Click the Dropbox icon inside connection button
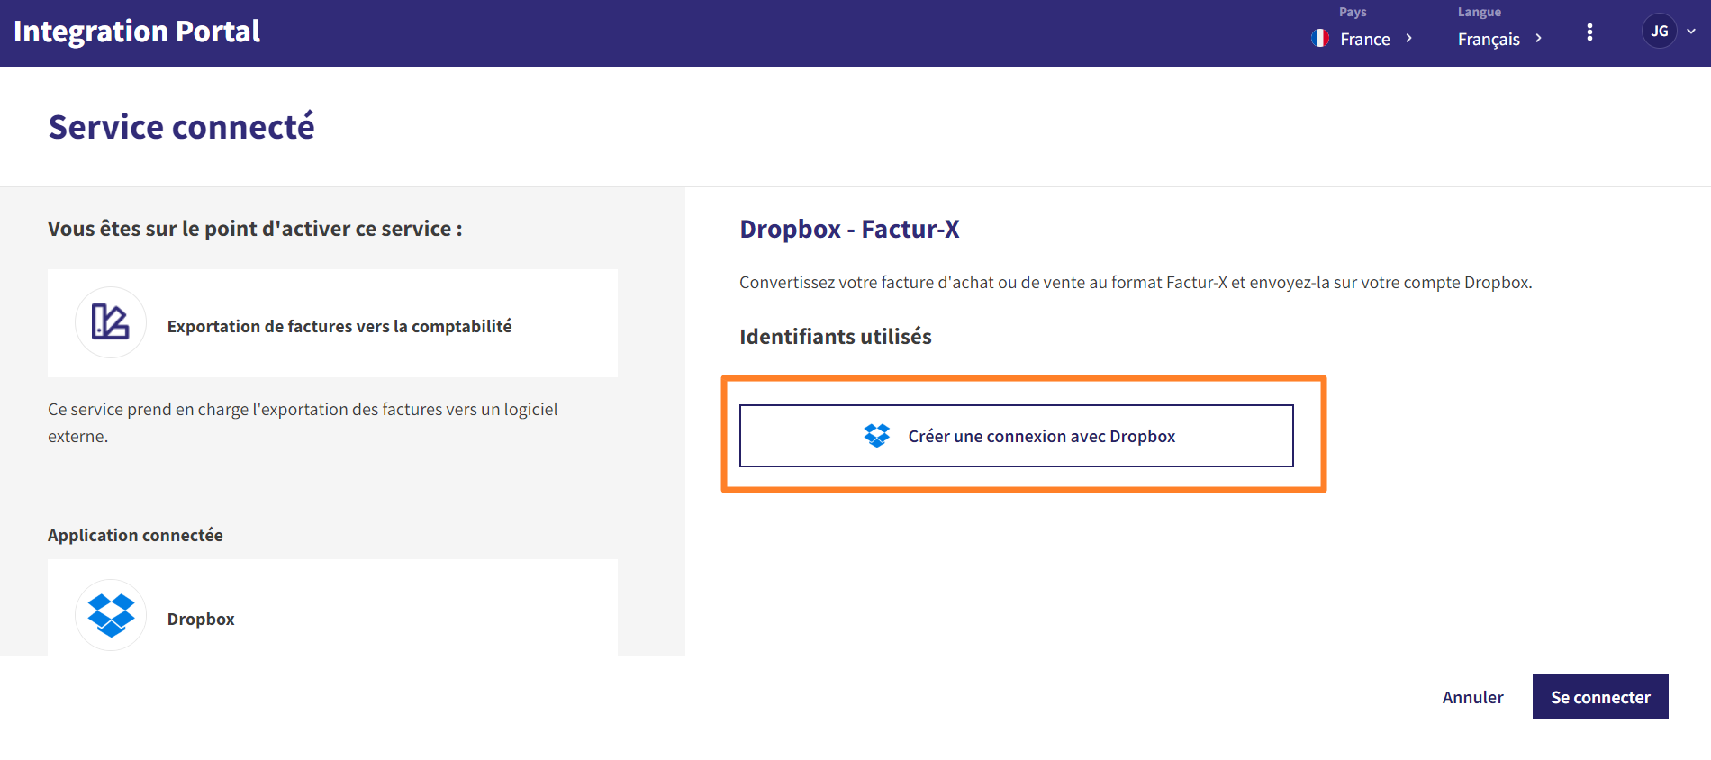The height and width of the screenshot is (760, 1711). point(877,436)
